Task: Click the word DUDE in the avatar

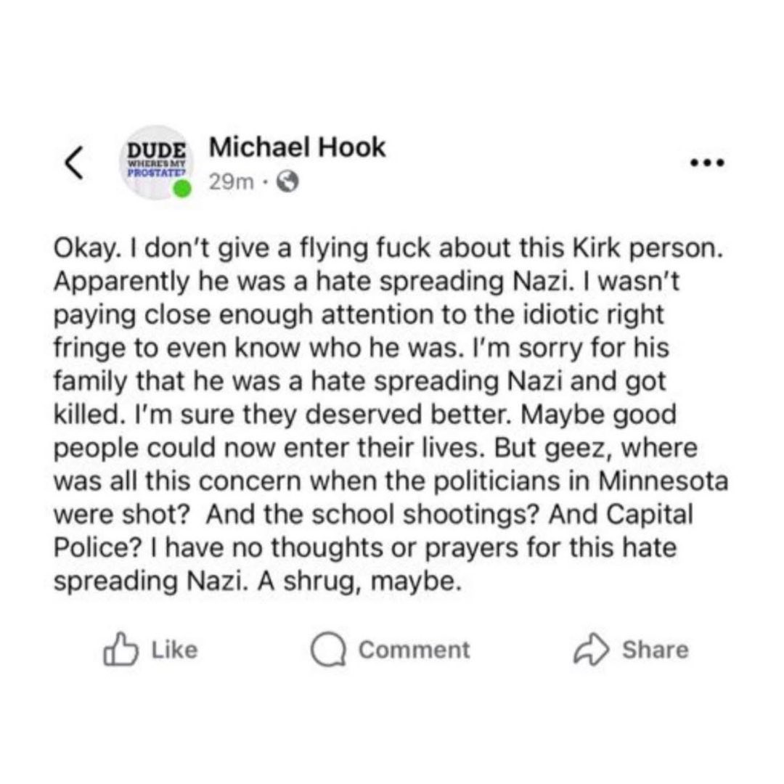Action: [x=157, y=150]
